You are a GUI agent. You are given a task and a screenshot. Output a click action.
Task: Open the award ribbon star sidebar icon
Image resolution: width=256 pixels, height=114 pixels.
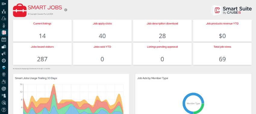point(4,74)
